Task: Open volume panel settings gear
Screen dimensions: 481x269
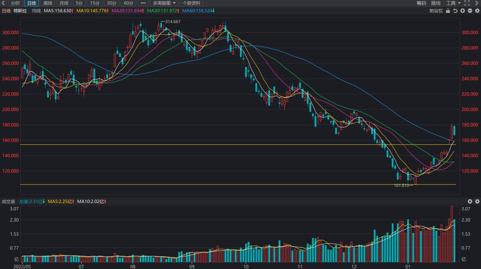Action: pyautogui.click(x=477, y=202)
